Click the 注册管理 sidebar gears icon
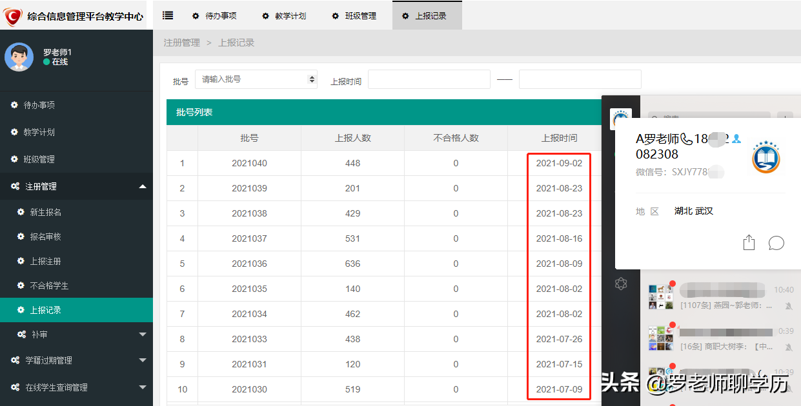801x406 pixels. [x=15, y=186]
